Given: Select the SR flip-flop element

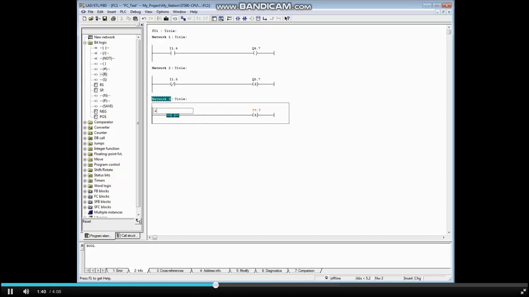Looking at the screenshot, I should click(x=101, y=90).
